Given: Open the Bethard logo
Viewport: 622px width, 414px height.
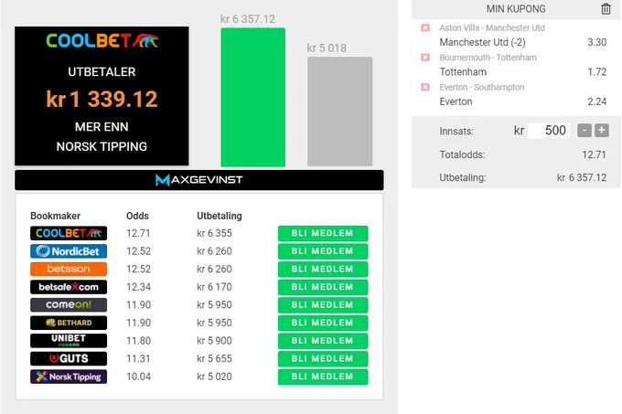Looking at the screenshot, I should 69,323.
